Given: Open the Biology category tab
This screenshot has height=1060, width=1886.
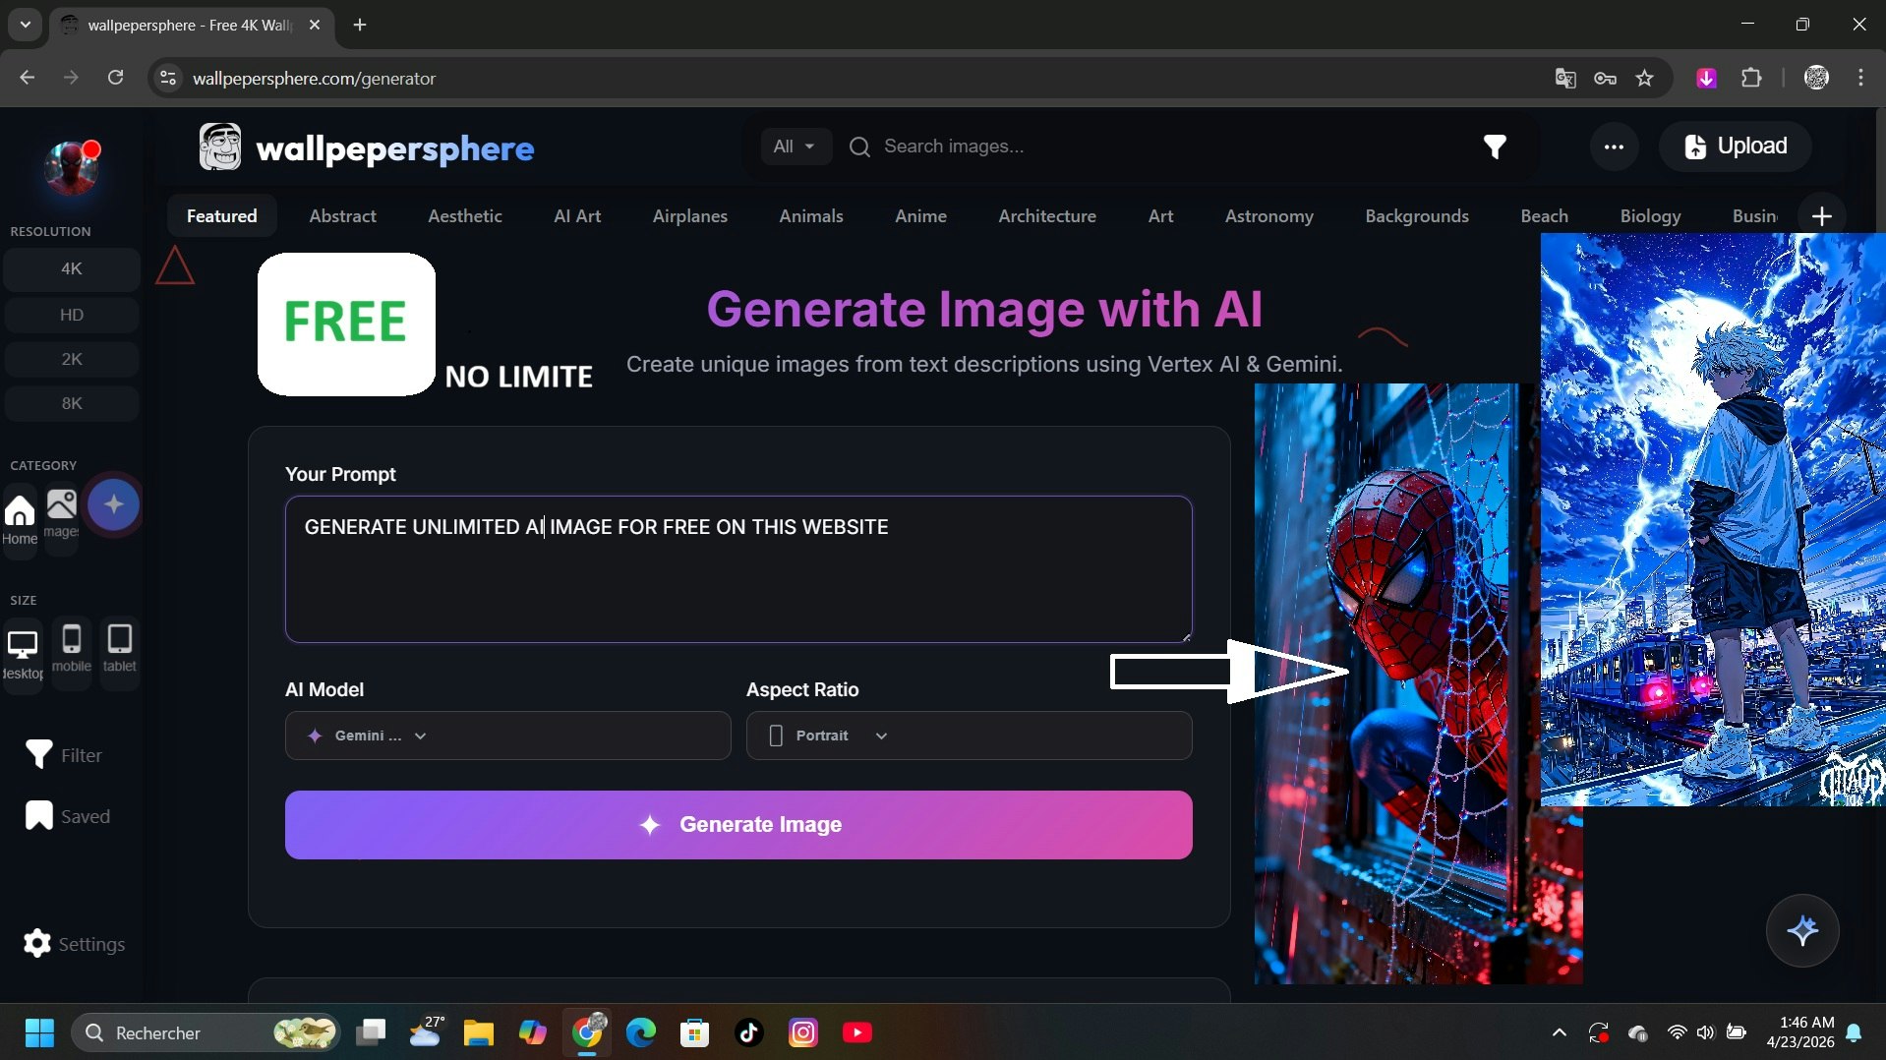Looking at the screenshot, I should pos(1650,216).
